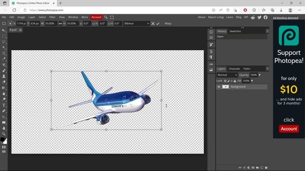Image resolution: width=305 pixels, height=171 pixels.
Task: Click the Warp button
Action: tap(168, 23)
